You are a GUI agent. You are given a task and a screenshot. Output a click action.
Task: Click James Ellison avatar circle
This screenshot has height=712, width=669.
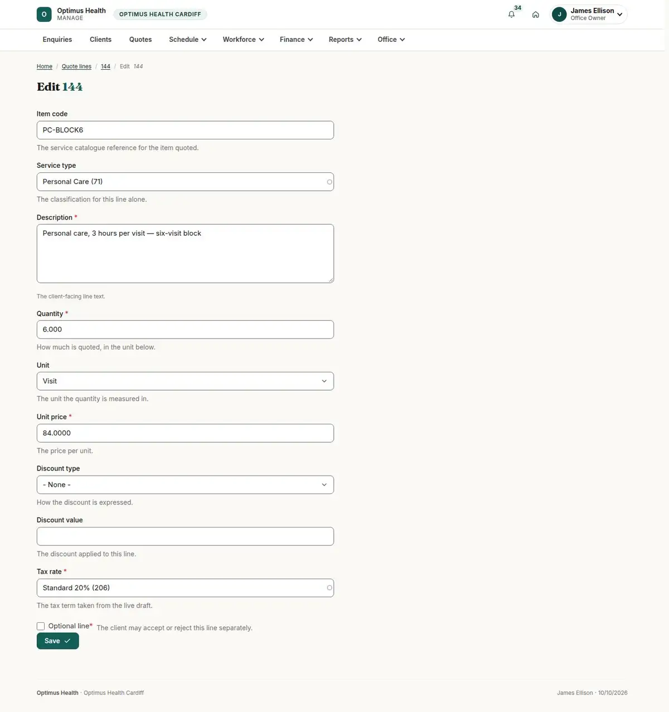[559, 14]
